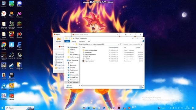Open the Файл tab in Explorer
Viewport: 196px width, 110px height.
click(67, 41)
